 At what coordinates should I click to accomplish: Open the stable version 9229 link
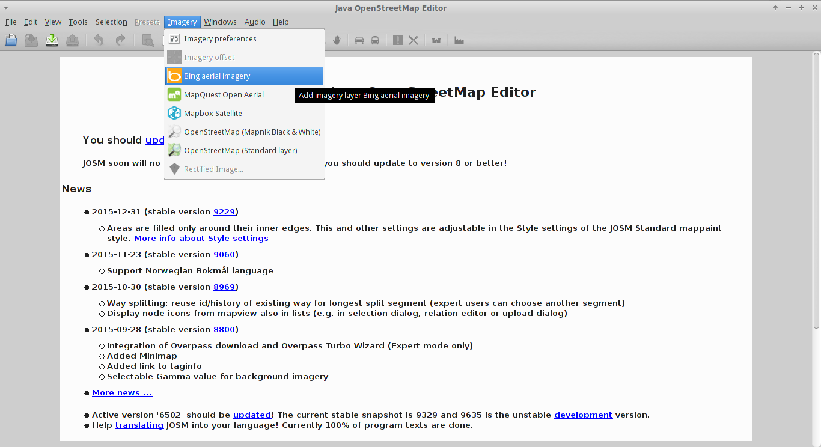[x=224, y=211]
